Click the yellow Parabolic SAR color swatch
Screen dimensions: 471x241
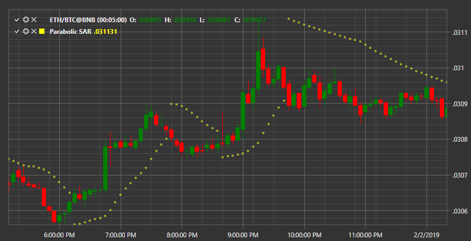coord(42,31)
